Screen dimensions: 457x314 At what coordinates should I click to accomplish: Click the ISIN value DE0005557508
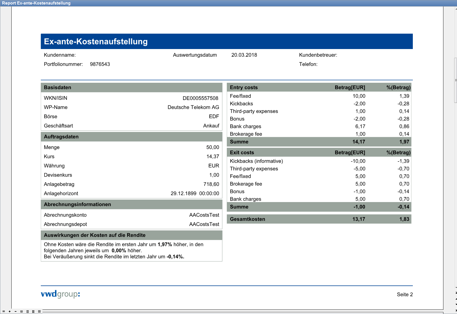pos(200,98)
